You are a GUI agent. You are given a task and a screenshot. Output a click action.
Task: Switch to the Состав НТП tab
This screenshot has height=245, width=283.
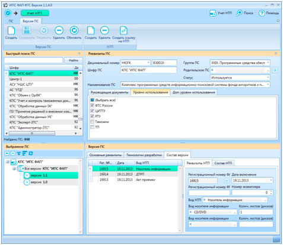click(223, 163)
